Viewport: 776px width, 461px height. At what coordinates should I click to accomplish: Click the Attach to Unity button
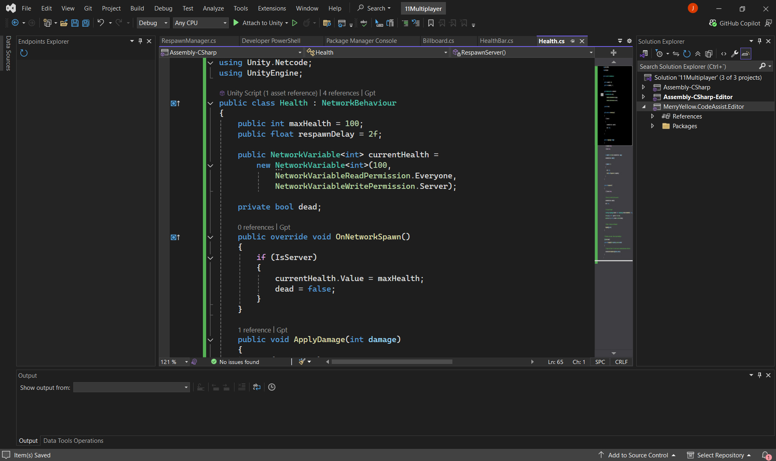point(260,23)
